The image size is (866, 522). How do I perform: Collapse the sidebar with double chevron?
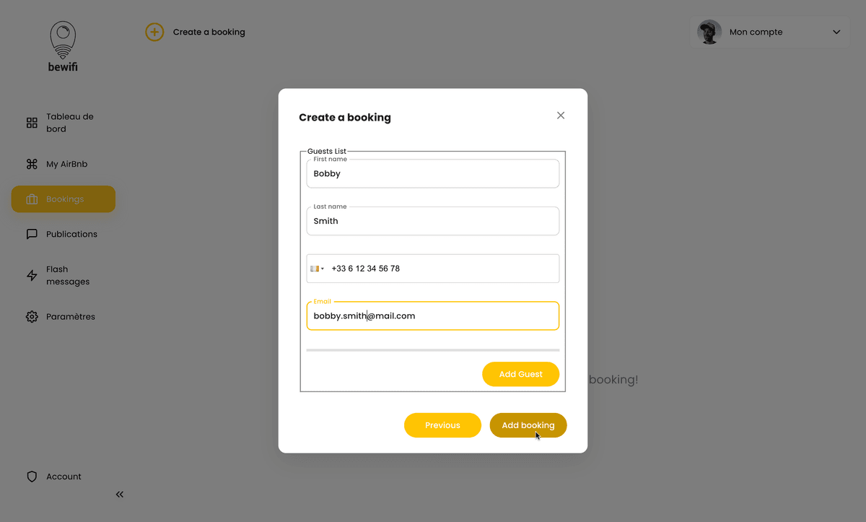click(x=120, y=495)
